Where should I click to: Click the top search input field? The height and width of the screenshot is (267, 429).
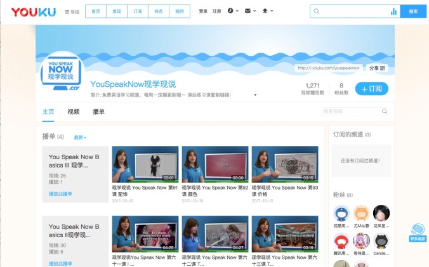pyautogui.click(x=352, y=11)
